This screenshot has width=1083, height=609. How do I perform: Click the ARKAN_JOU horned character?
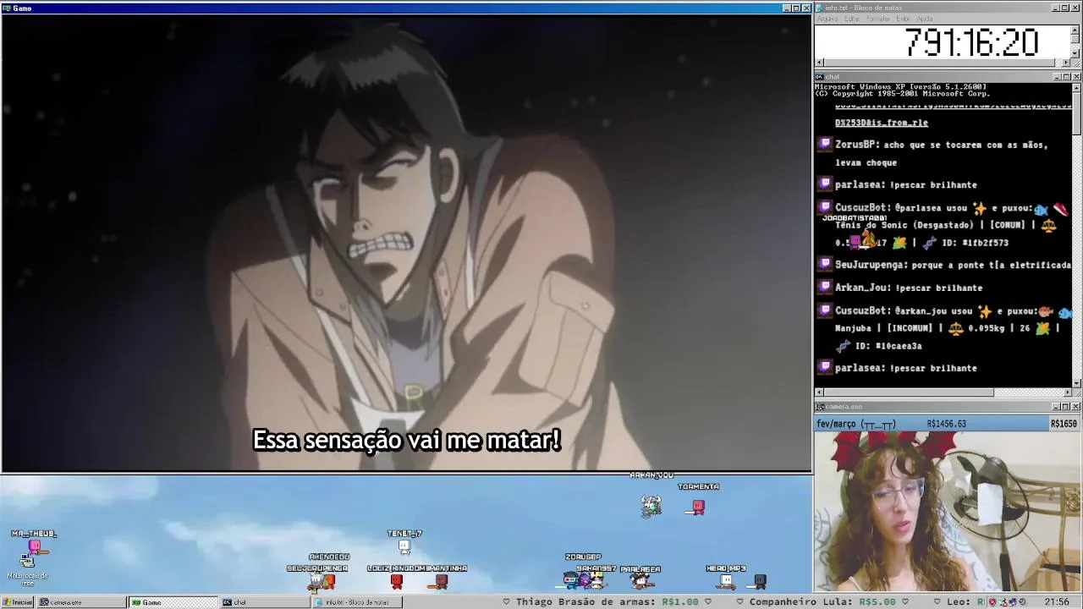tap(651, 505)
